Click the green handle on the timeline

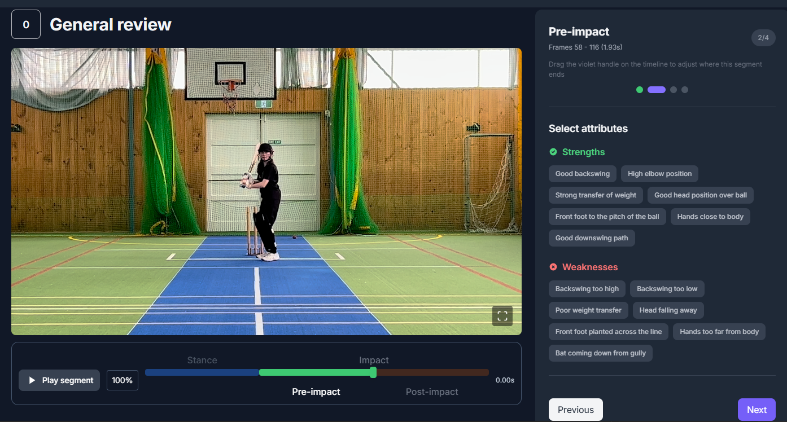[x=373, y=372]
